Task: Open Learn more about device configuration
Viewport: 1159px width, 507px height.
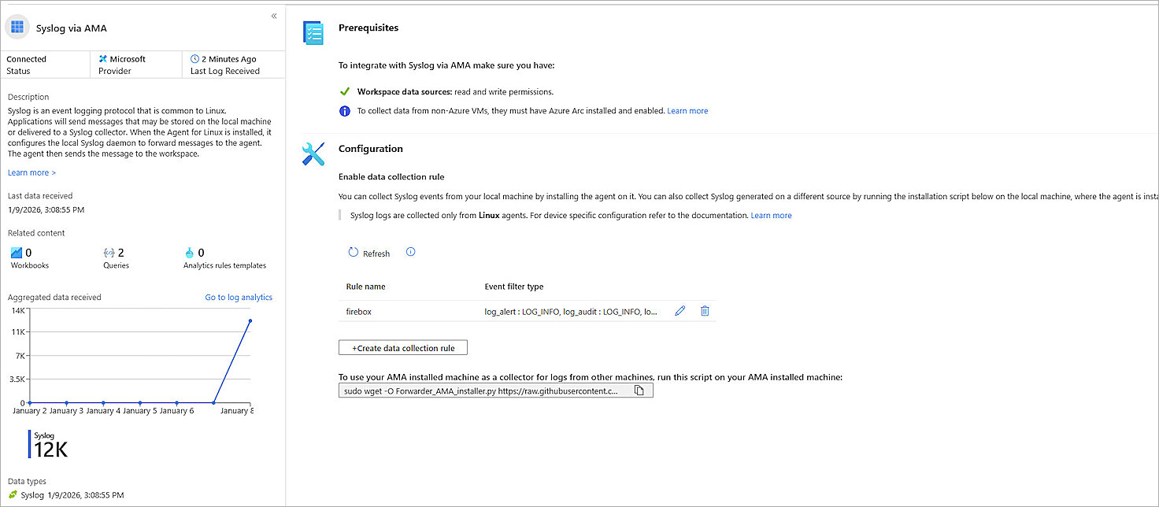Action: [x=771, y=215]
